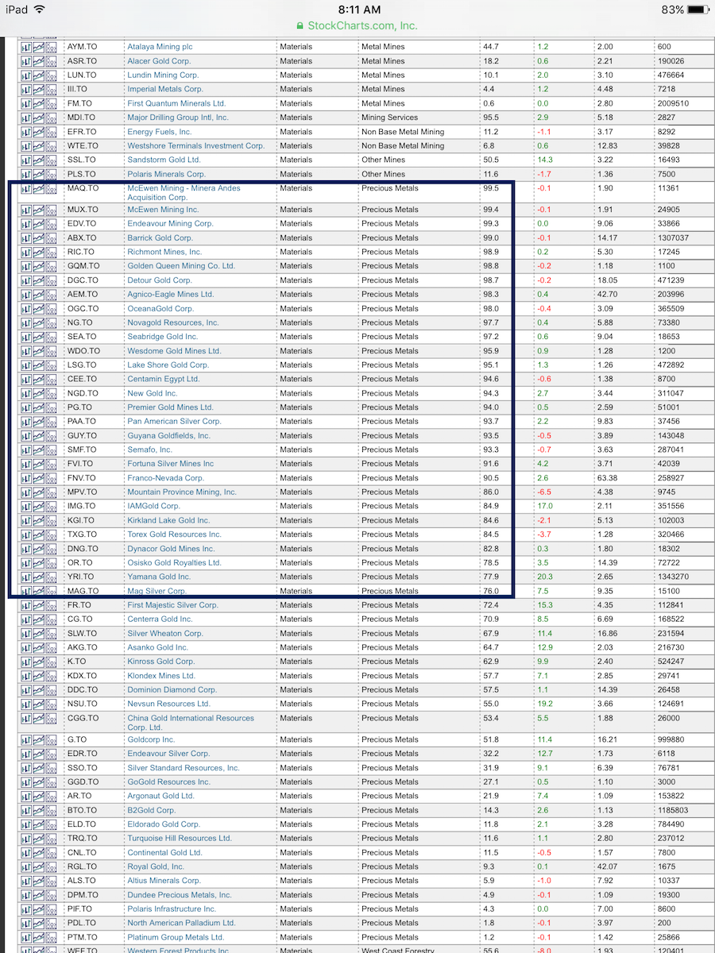This screenshot has height=953, width=715.
Task: Open P&F chart icon for K.TO
Action: click(51, 662)
